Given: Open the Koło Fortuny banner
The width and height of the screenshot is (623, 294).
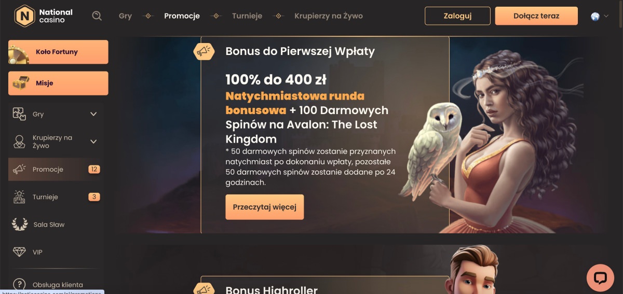Looking at the screenshot, I should (58, 52).
